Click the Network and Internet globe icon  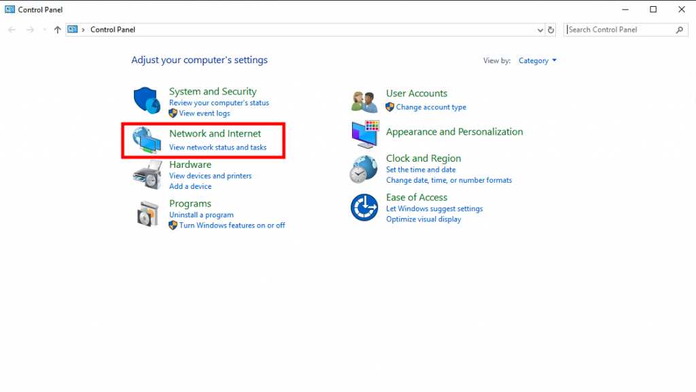(x=146, y=140)
